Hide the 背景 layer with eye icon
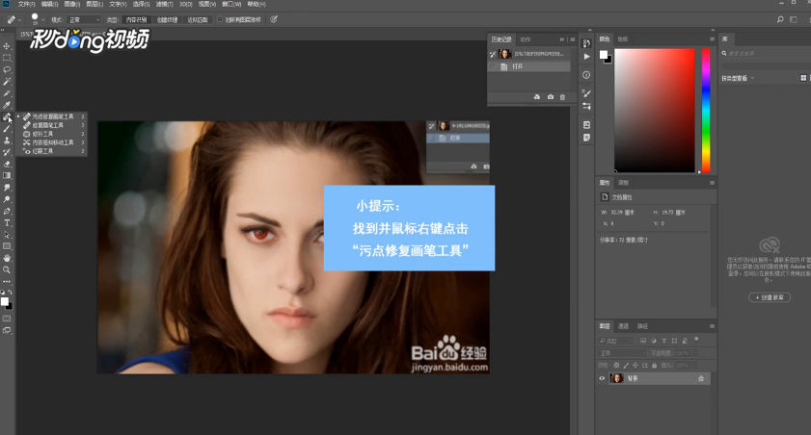The width and height of the screenshot is (811, 435). pos(602,379)
